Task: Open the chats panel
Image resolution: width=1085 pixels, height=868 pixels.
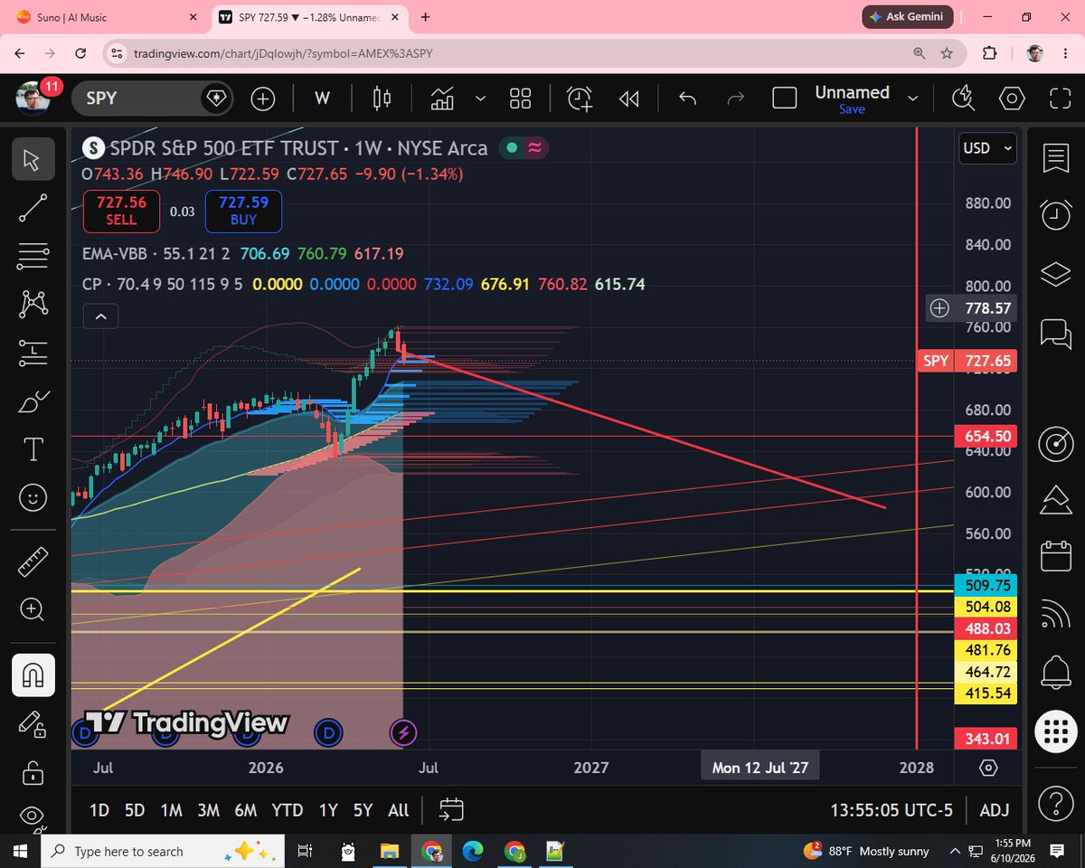Action: (x=1056, y=333)
